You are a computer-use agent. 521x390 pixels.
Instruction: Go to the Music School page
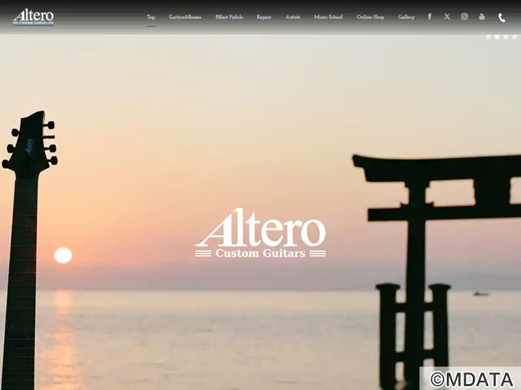328,17
